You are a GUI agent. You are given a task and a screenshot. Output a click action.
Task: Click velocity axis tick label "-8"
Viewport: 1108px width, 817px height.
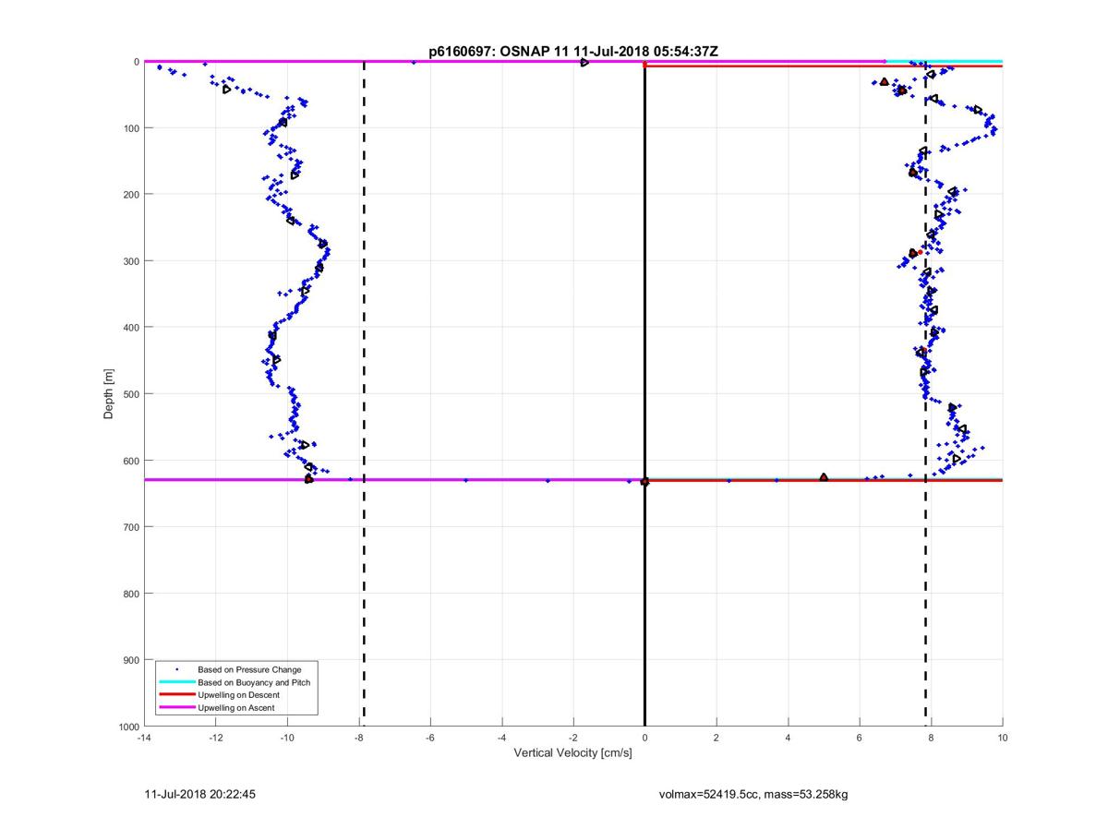coord(358,739)
